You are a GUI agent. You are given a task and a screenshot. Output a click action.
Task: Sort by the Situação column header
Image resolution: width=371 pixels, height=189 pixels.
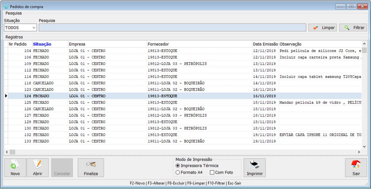pyautogui.click(x=42, y=44)
